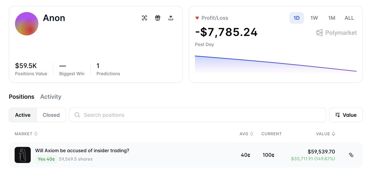The image size is (368, 173).
Task: Sort positions by AVG column
Action: 246,134
